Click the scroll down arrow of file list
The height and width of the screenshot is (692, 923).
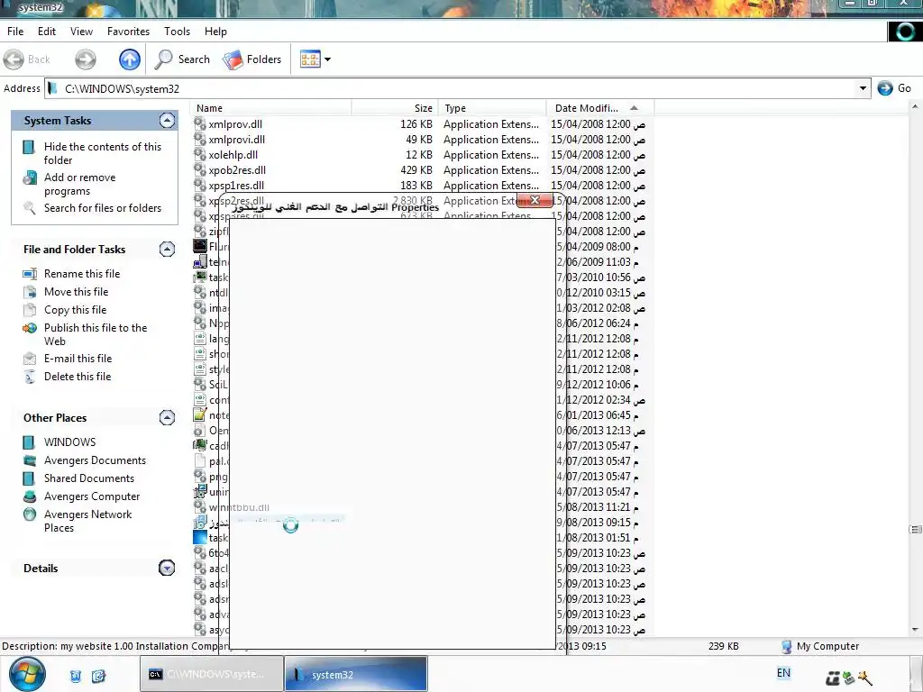[x=915, y=630]
